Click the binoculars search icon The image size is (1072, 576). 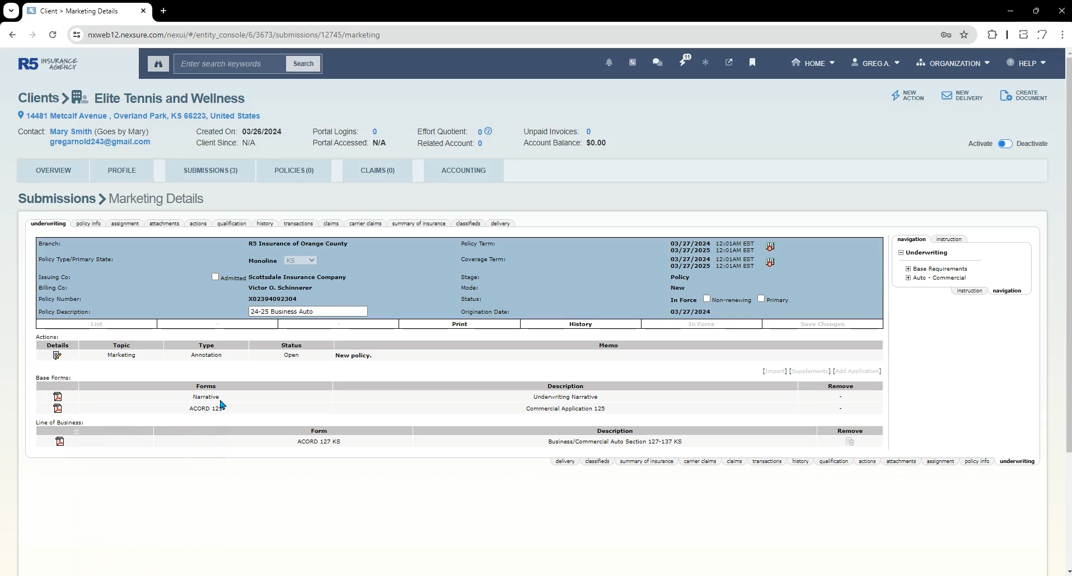click(x=158, y=64)
